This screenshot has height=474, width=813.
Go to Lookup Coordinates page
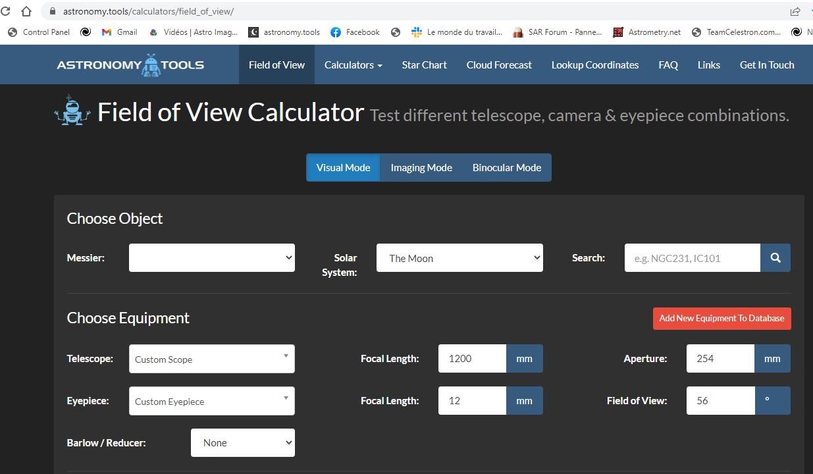595,65
